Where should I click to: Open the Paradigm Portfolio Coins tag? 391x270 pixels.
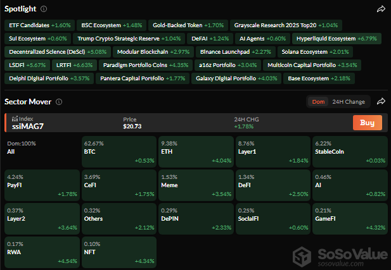coord(146,65)
